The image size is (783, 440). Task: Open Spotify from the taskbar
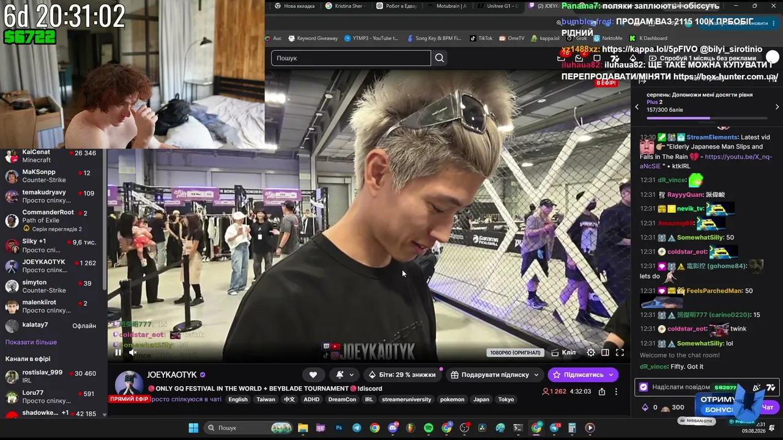click(x=428, y=428)
